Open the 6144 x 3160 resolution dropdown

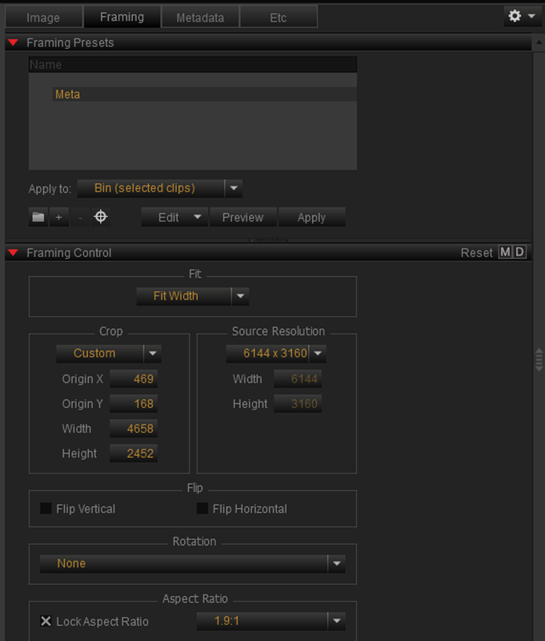pos(276,353)
